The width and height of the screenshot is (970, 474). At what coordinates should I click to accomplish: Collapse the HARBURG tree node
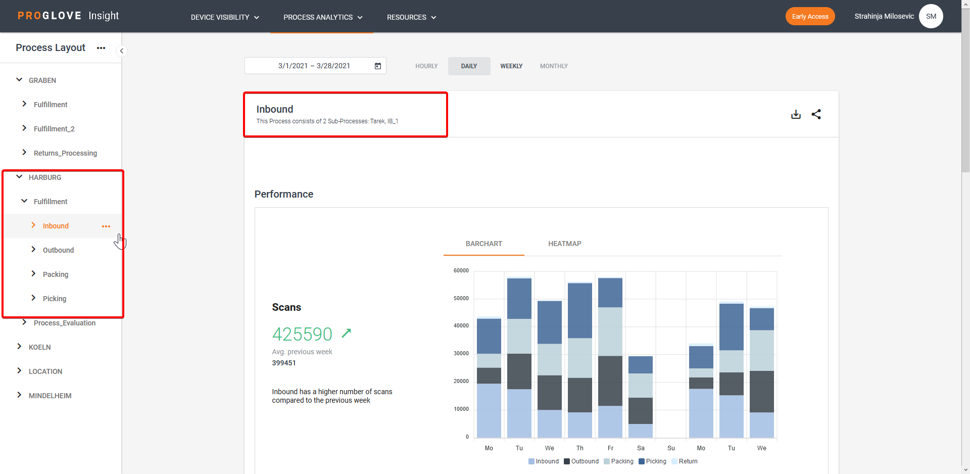point(19,177)
